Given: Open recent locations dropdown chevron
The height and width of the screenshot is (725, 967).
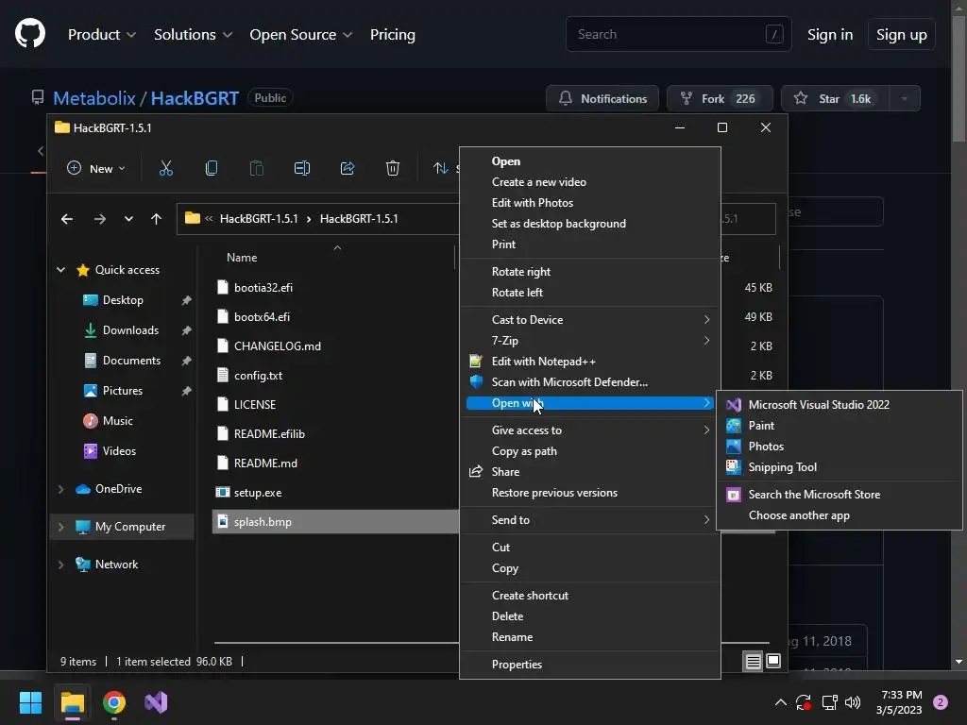Looking at the screenshot, I should tap(128, 219).
